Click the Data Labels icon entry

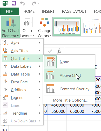pyautogui.click(x=5, y=66)
